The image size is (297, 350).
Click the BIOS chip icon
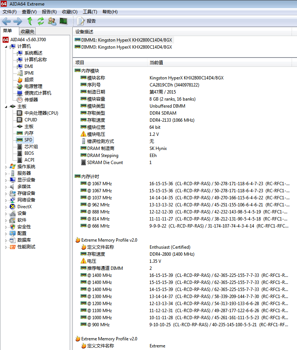tap(20, 153)
